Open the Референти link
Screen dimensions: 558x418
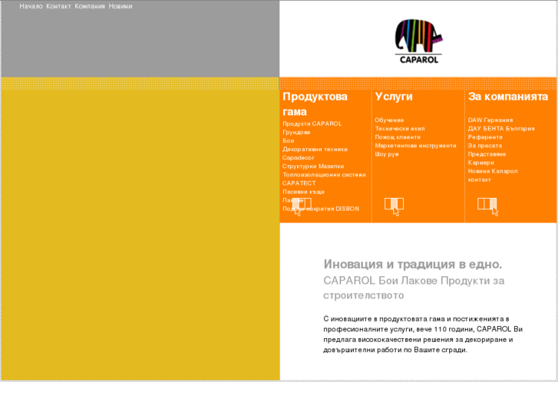click(x=485, y=137)
